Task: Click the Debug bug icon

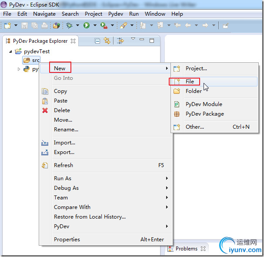Action: click(69, 25)
